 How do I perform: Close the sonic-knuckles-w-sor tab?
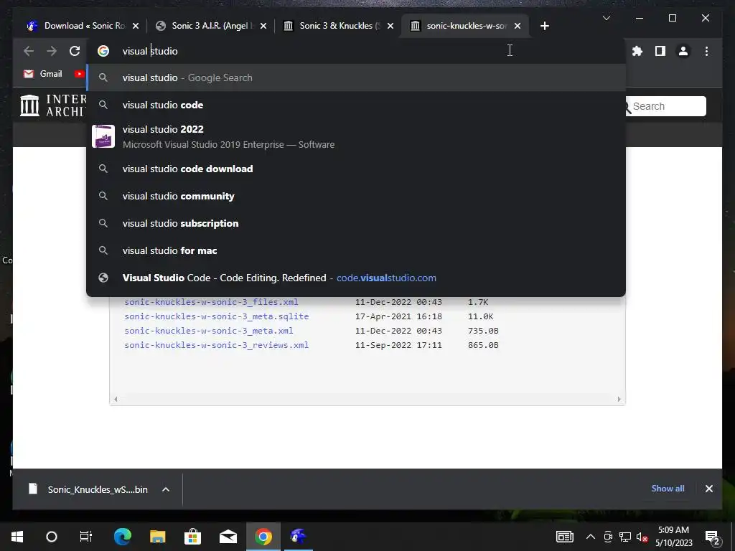[518, 26]
